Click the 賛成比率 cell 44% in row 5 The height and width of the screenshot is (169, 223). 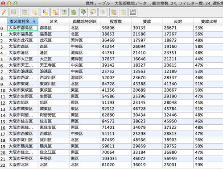[x=208, y=59]
